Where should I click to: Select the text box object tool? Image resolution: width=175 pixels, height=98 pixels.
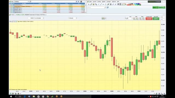coord(110,4)
